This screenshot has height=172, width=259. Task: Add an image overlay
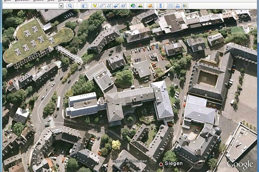click(116, 6)
